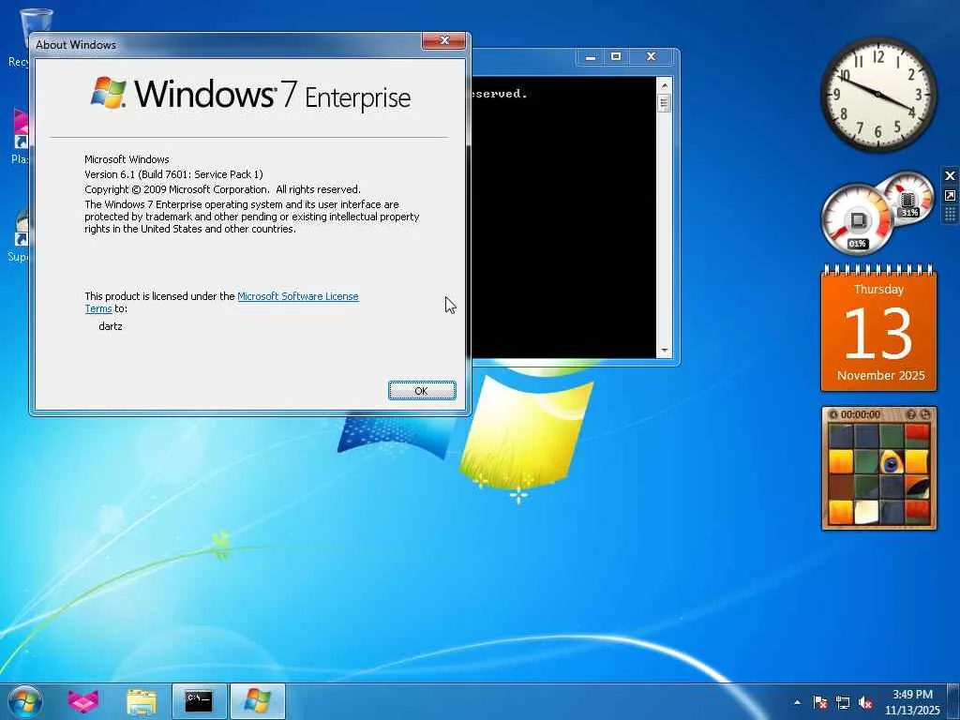Open Windows Explorer from the taskbar

[x=141, y=701]
